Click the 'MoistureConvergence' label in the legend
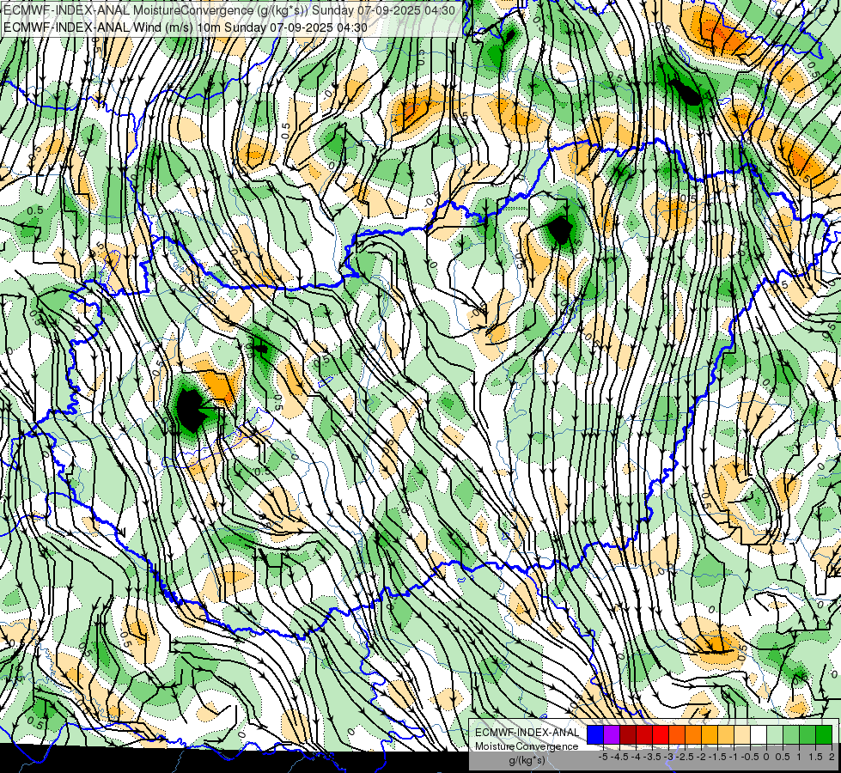 (527, 746)
